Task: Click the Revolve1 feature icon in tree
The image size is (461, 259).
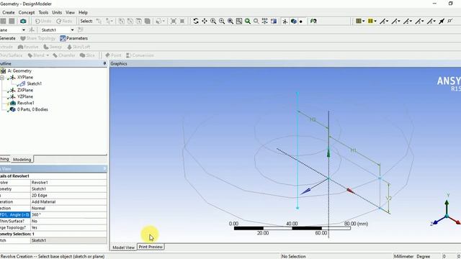Action: click(13, 103)
